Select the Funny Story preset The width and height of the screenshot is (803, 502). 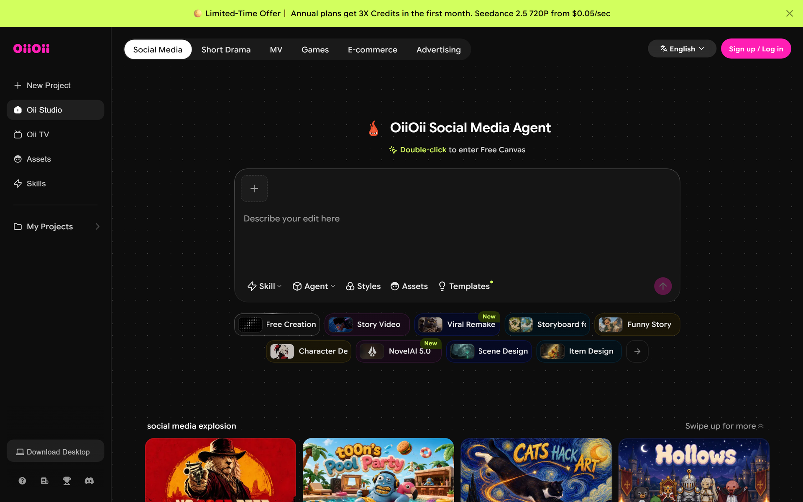637,325
